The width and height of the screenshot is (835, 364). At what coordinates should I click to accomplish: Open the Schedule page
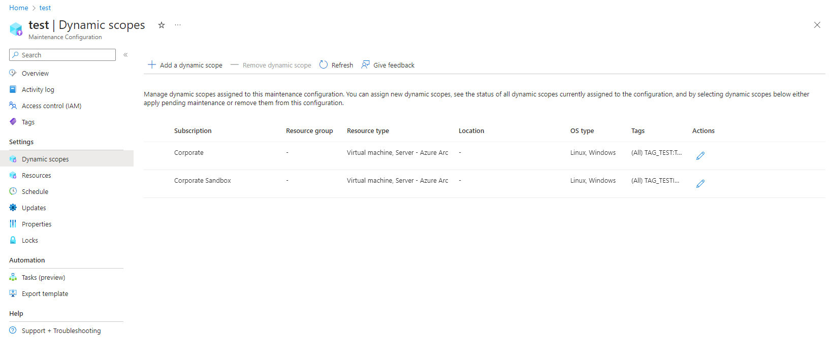pos(35,192)
